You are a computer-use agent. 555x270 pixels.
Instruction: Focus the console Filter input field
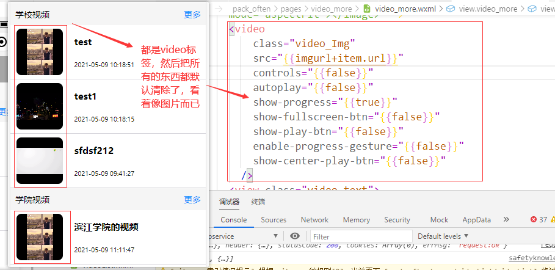[x=361, y=236]
